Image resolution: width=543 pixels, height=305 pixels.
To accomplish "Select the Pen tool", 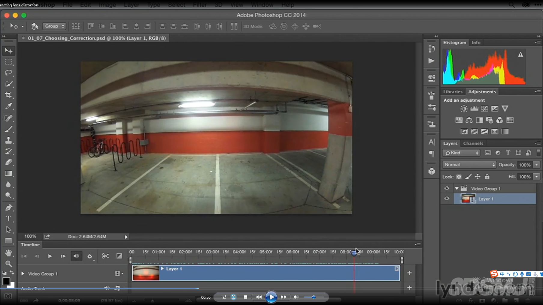I will click(8, 208).
